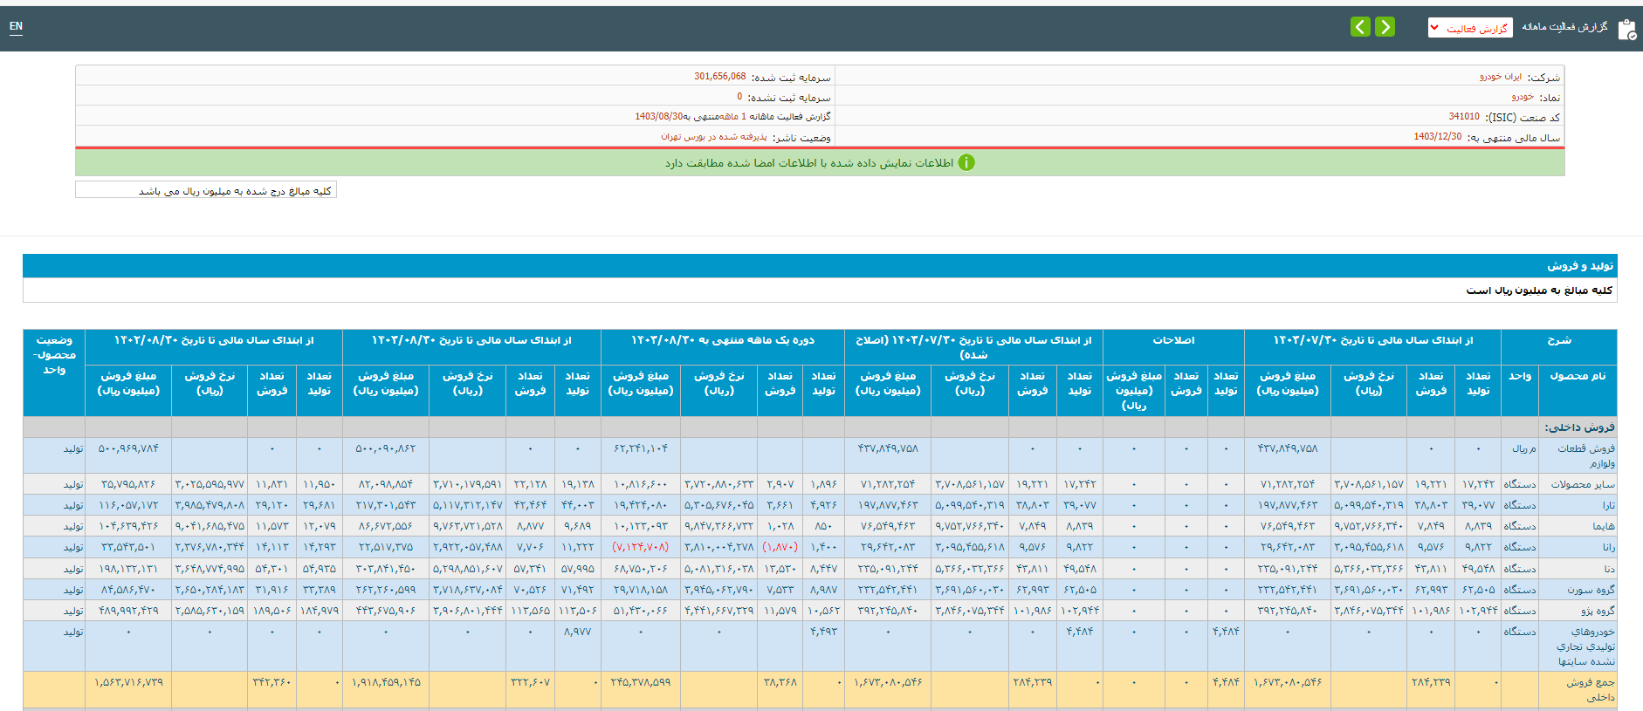Click the مریال unit cell
Viewport: 1643px width, 711px height.
(1523, 448)
